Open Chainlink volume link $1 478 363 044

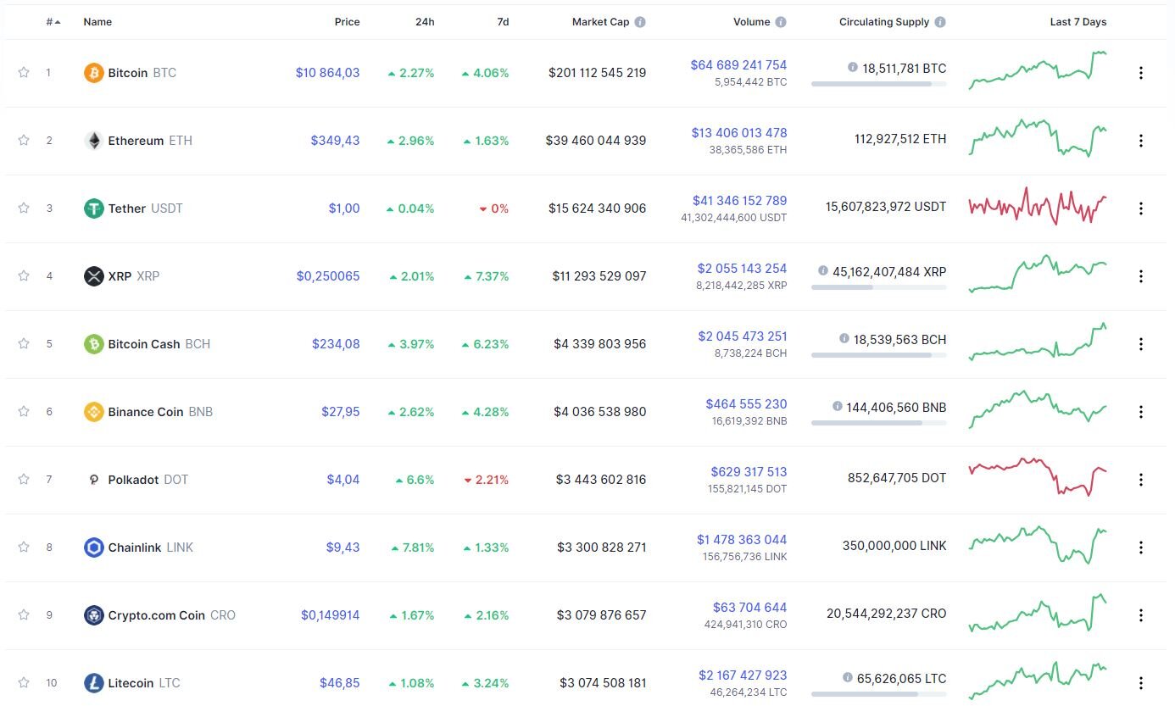point(742,540)
